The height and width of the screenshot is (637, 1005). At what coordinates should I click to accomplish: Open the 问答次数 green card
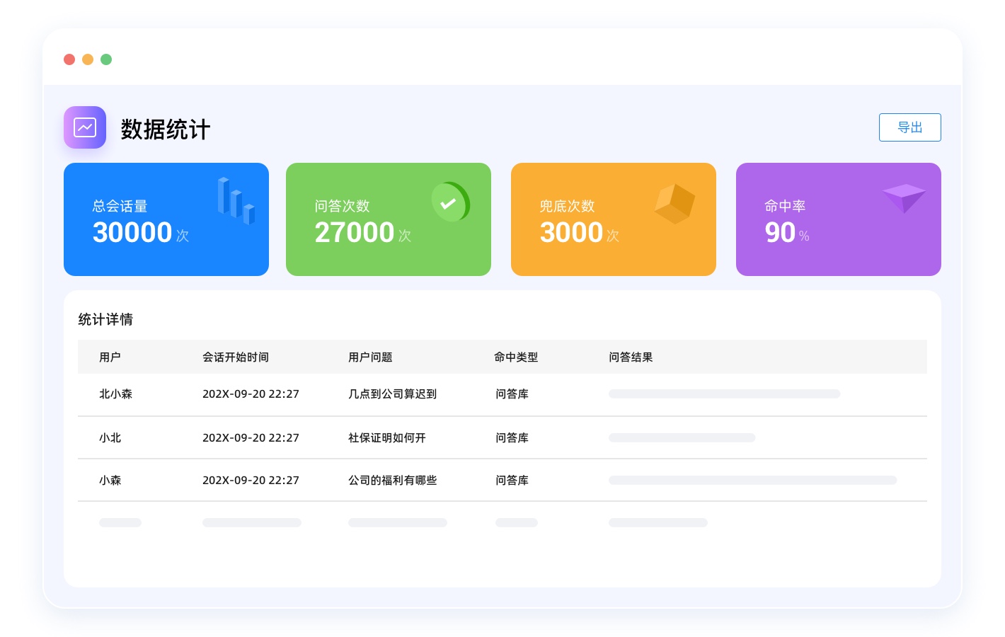(x=389, y=219)
